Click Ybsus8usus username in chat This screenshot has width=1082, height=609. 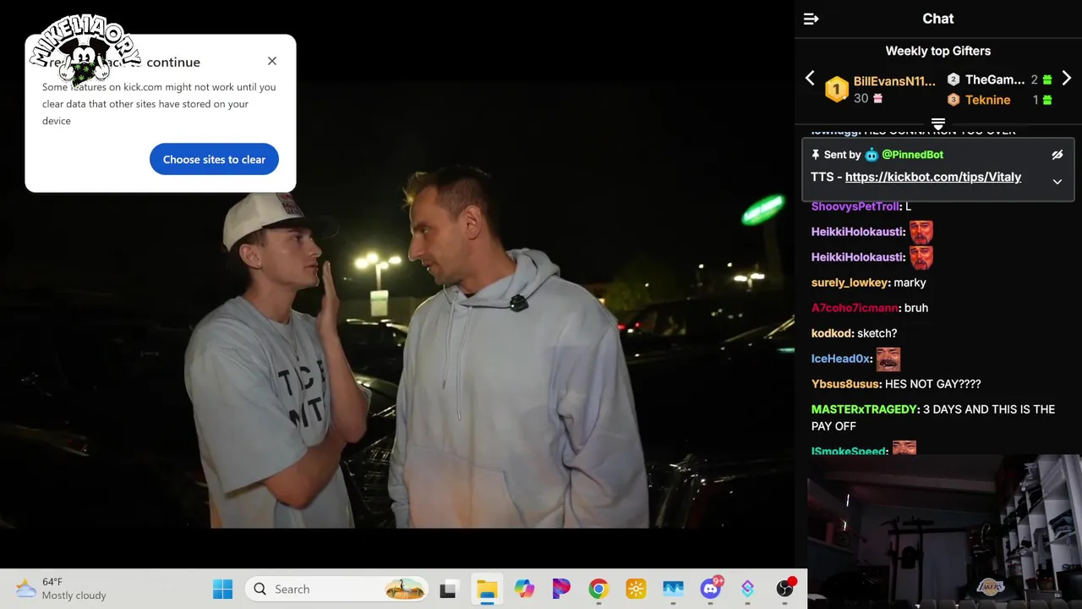click(x=845, y=384)
